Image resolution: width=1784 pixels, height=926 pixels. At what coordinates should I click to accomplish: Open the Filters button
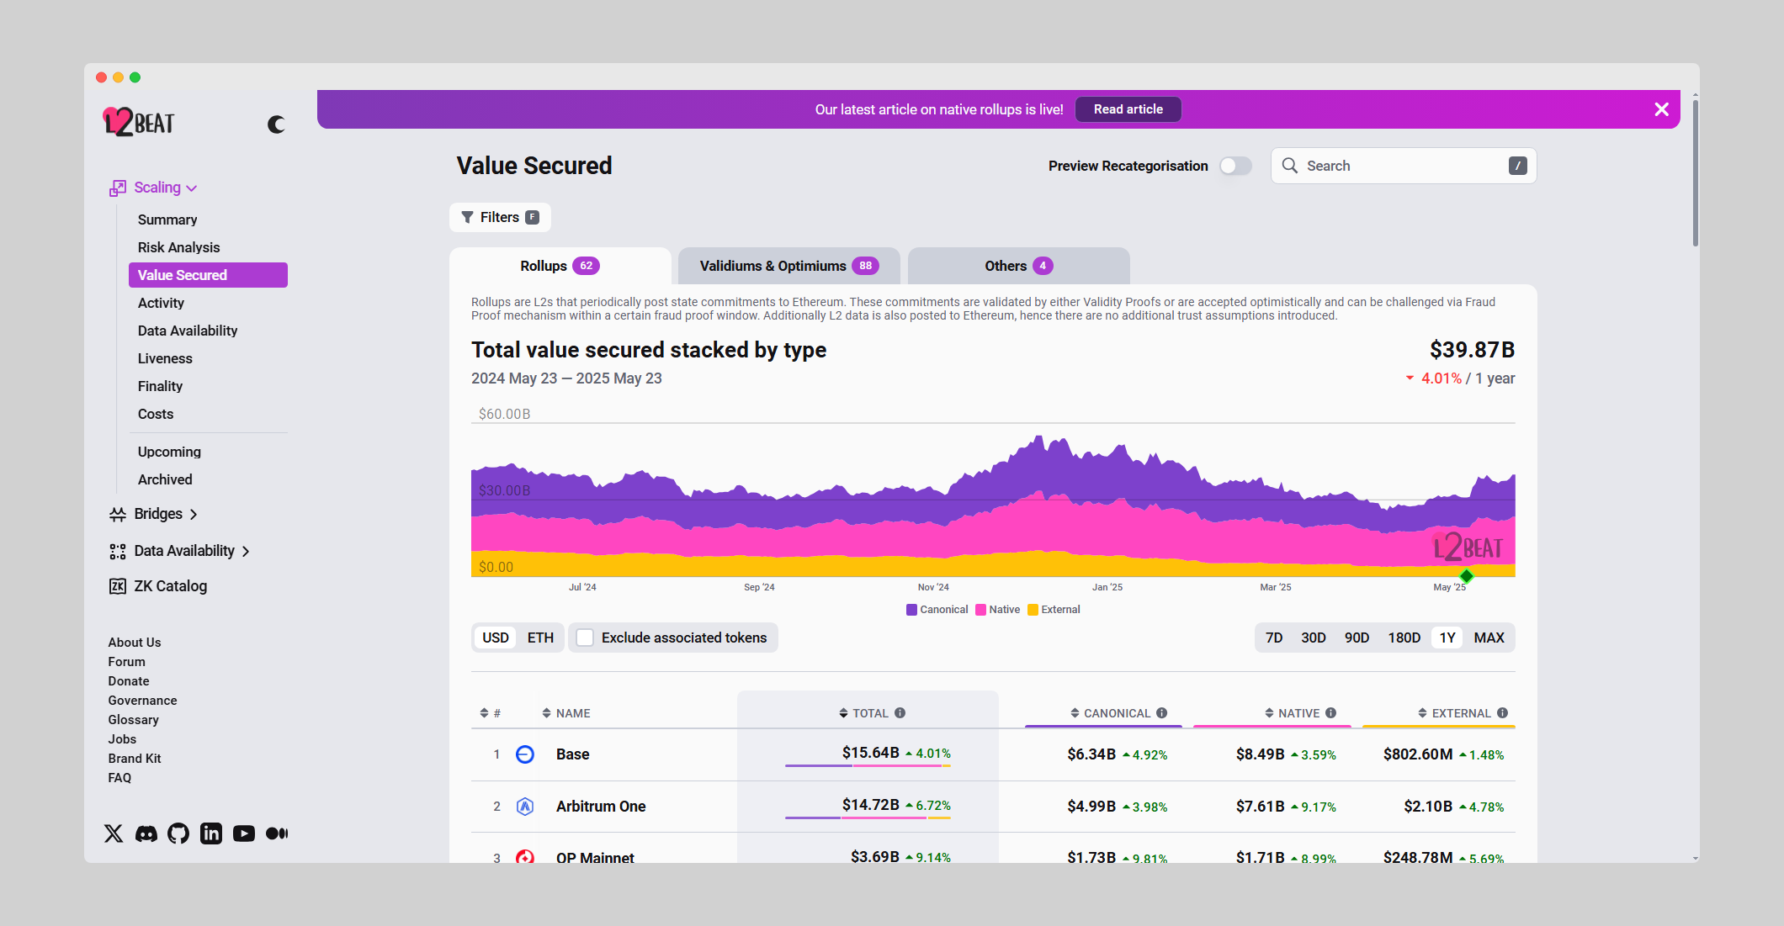pyautogui.click(x=500, y=217)
